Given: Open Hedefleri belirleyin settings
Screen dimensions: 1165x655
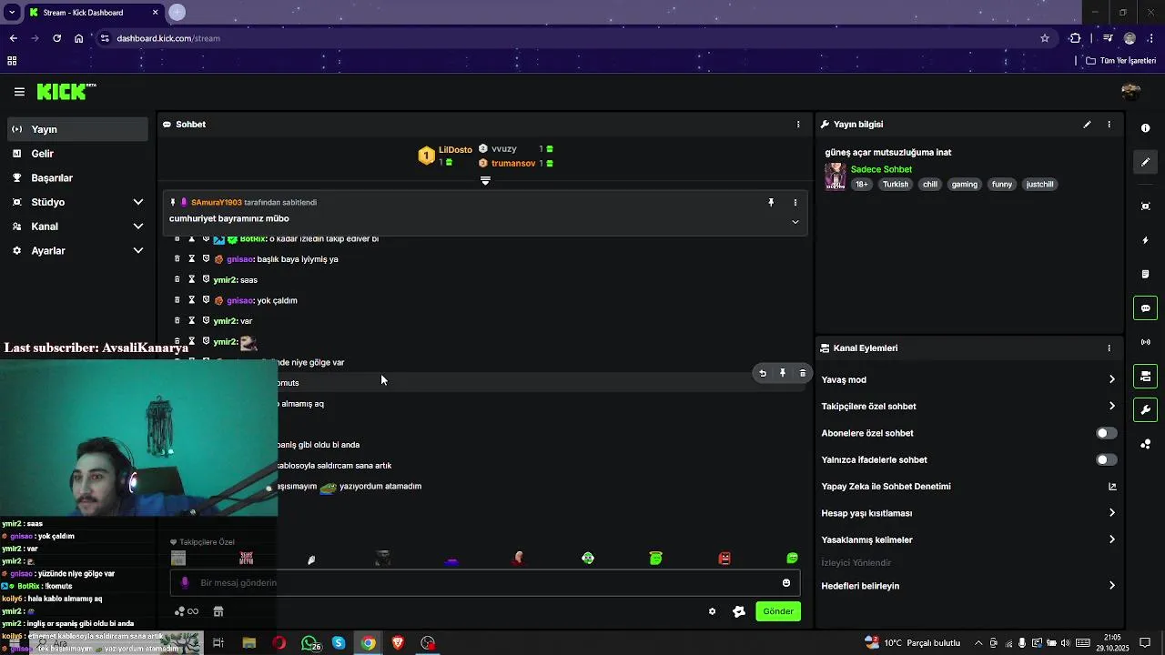Looking at the screenshot, I should coord(968,586).
